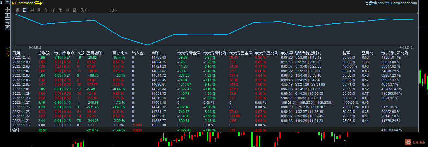The image size is (428, 147).
Task: Click the 胜率 column header
Action: [x=346, y=53]
